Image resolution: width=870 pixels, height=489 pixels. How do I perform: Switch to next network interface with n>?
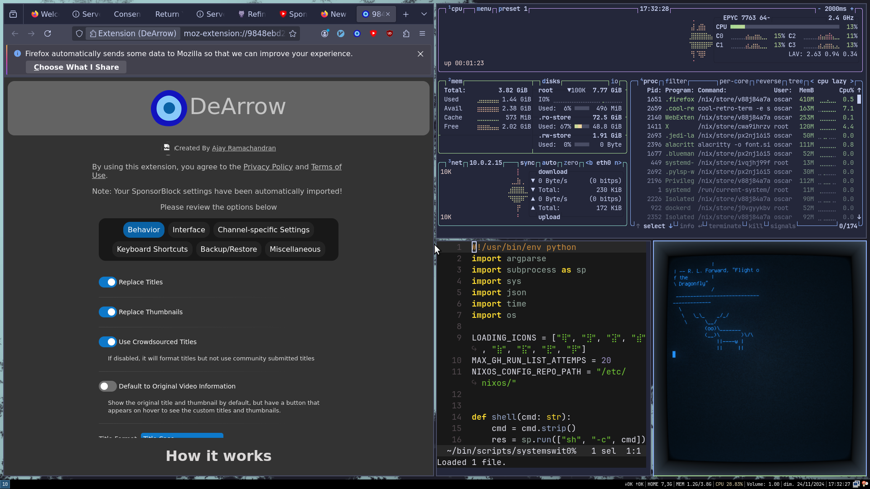point(618,163)
